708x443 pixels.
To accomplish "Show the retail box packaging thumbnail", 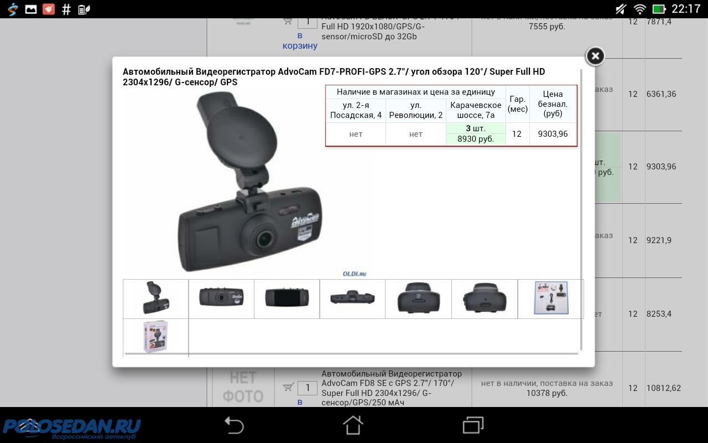I will pyautogui.click(x=155, y=336).
